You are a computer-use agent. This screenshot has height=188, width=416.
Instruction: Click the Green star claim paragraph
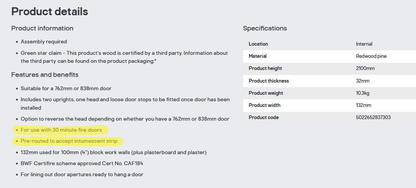pos(124,57)
